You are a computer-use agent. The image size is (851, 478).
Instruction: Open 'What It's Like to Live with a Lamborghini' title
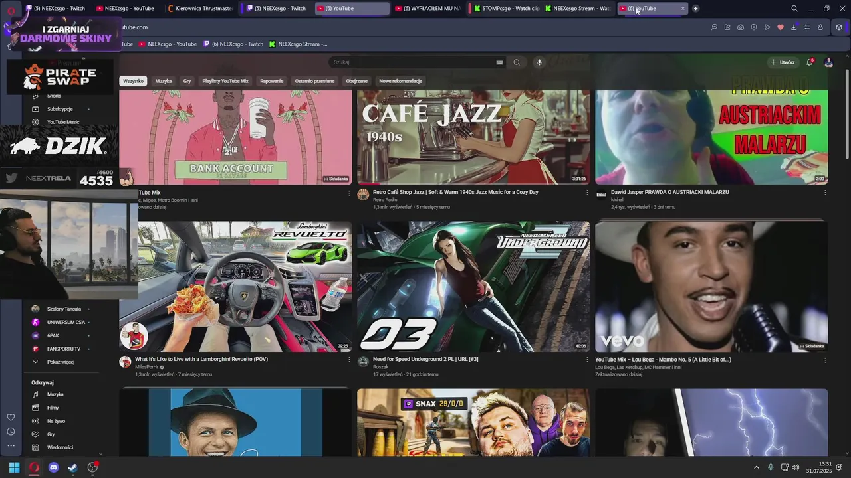(x=201, y=359)
